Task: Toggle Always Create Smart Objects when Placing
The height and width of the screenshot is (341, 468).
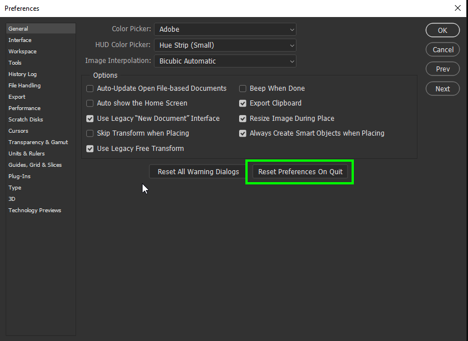Action: 243,133
